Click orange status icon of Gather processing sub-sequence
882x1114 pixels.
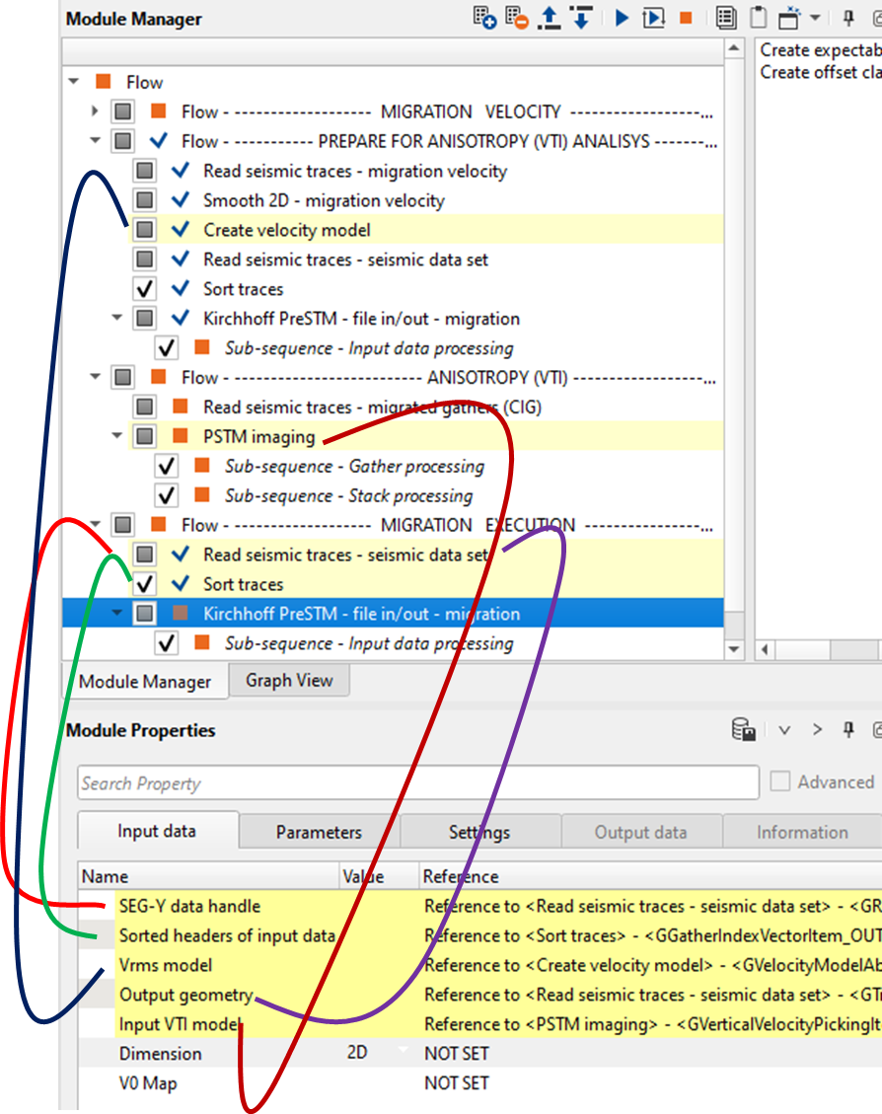point(202,466)
